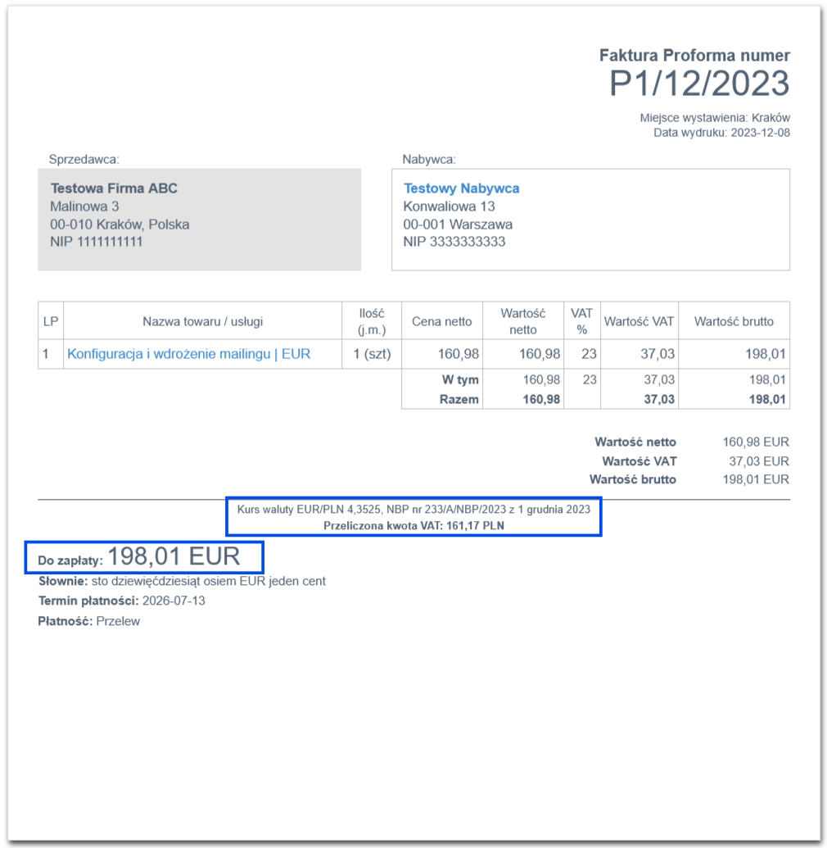The height and width of the screenshot is (848, 827).
Task: Select the seller name Testowa Firma ABC
Action: pos(114,188)
